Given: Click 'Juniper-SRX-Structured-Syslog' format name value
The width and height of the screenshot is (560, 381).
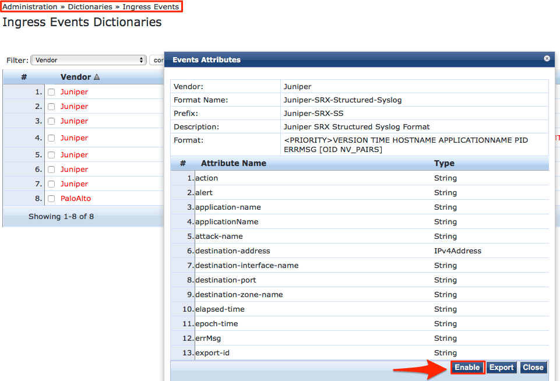Looking at the screenshot, I should click(343, 100).
